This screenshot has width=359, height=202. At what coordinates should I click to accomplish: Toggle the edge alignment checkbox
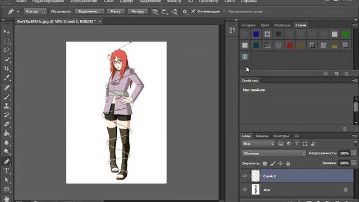coord(224,11)
